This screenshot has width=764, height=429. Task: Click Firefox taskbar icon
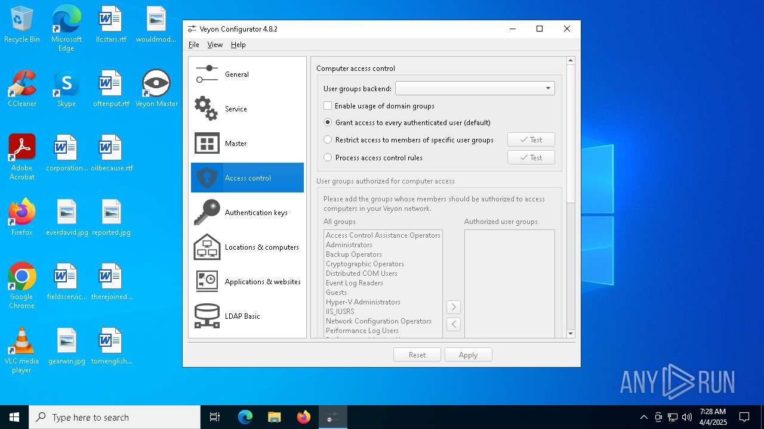pos(304,417)
